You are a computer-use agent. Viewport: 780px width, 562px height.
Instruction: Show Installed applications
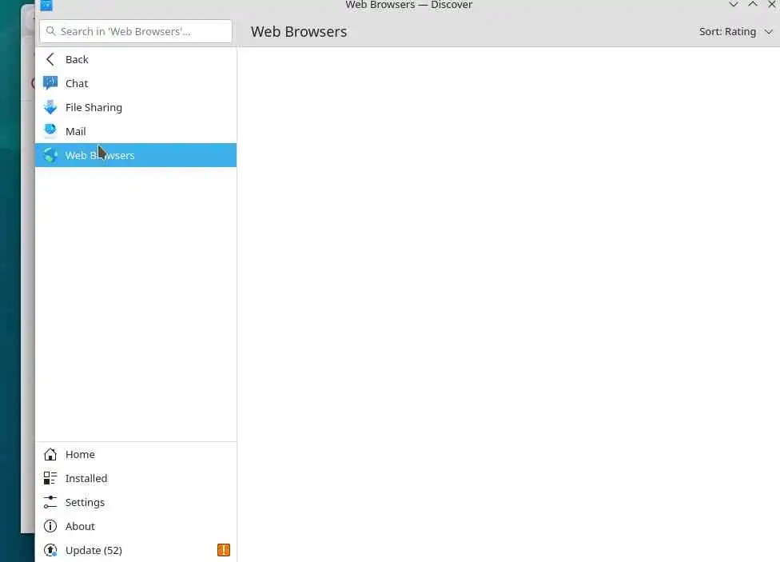(135, 478)
